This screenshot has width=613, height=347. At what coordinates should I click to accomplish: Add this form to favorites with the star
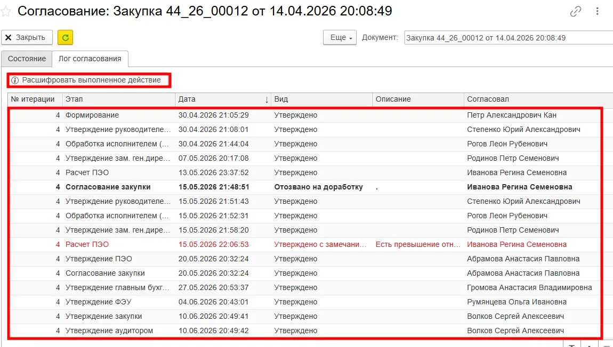5,11
